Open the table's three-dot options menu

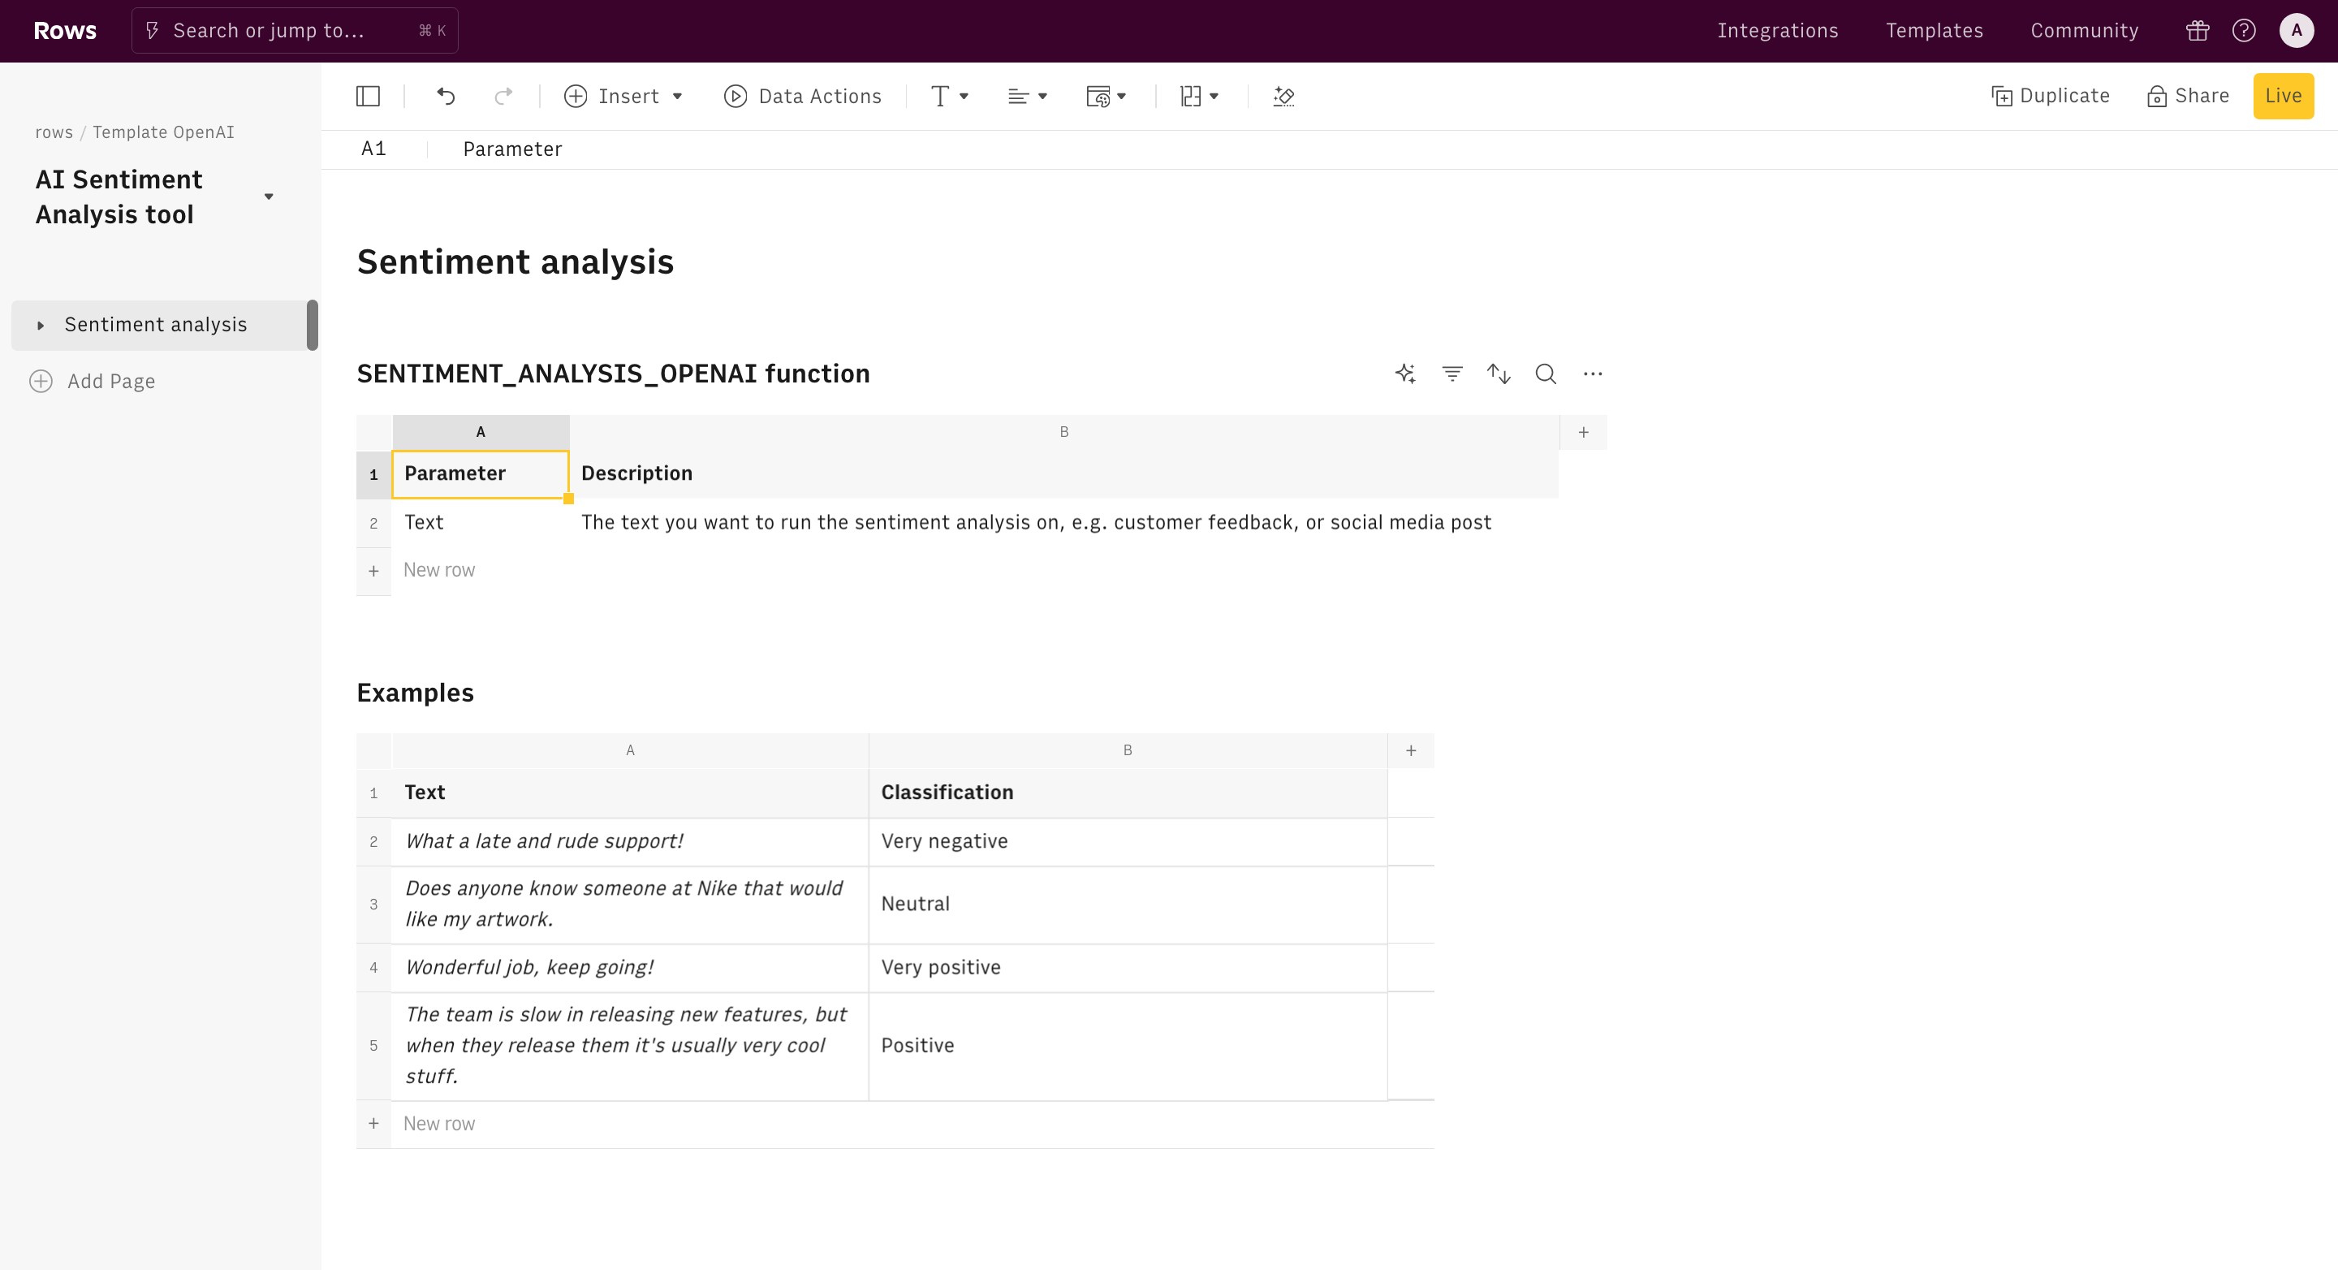pyautogui.click(x=1593, y=374)
